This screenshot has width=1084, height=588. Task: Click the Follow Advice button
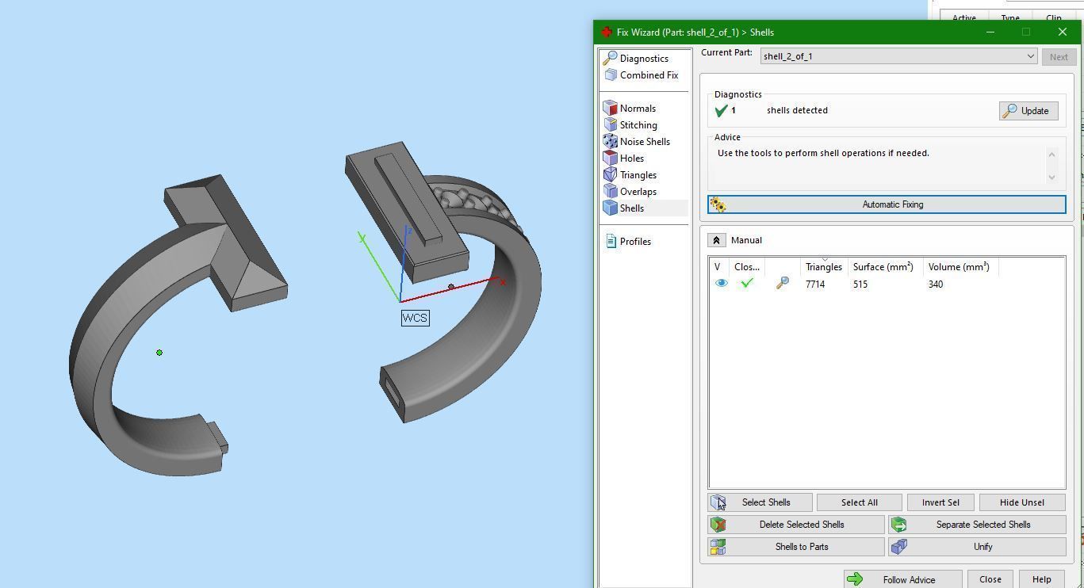click(903, 579)
